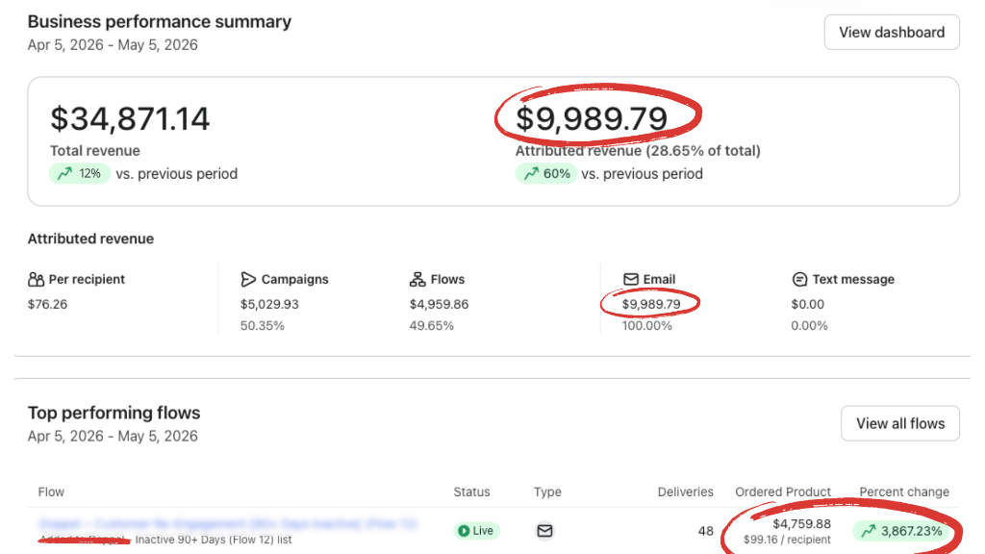
Task: Click the 100.00% email share
Action: tap(647, 325)
